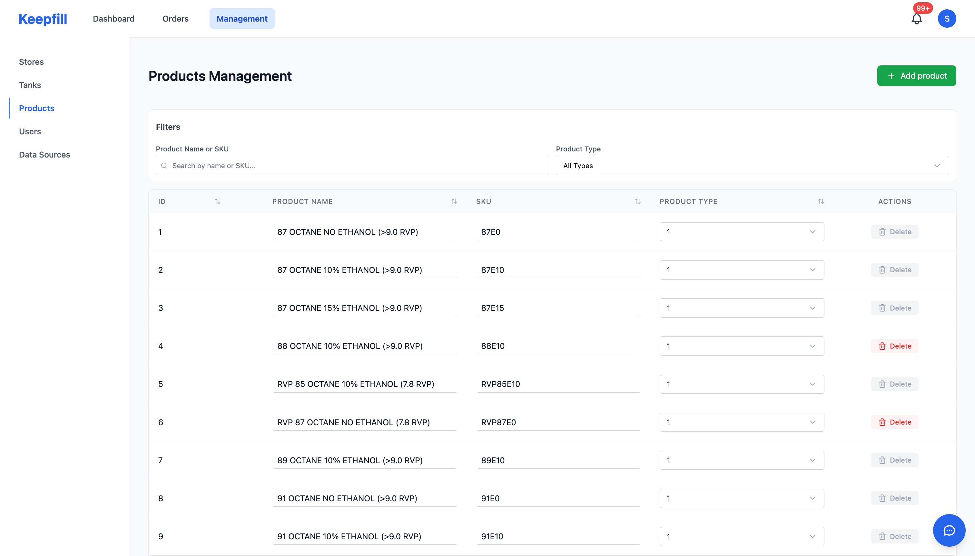975x556 pixels.
Task: Click the search magnifier icon in the filter box
Action: point(165,165)
